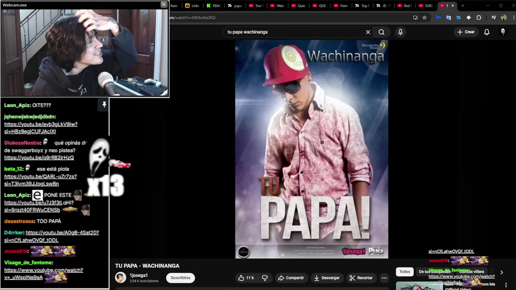Select the De tus búsquedas filter chip
This screenshot has width=516, height=290.
(435, 272)
